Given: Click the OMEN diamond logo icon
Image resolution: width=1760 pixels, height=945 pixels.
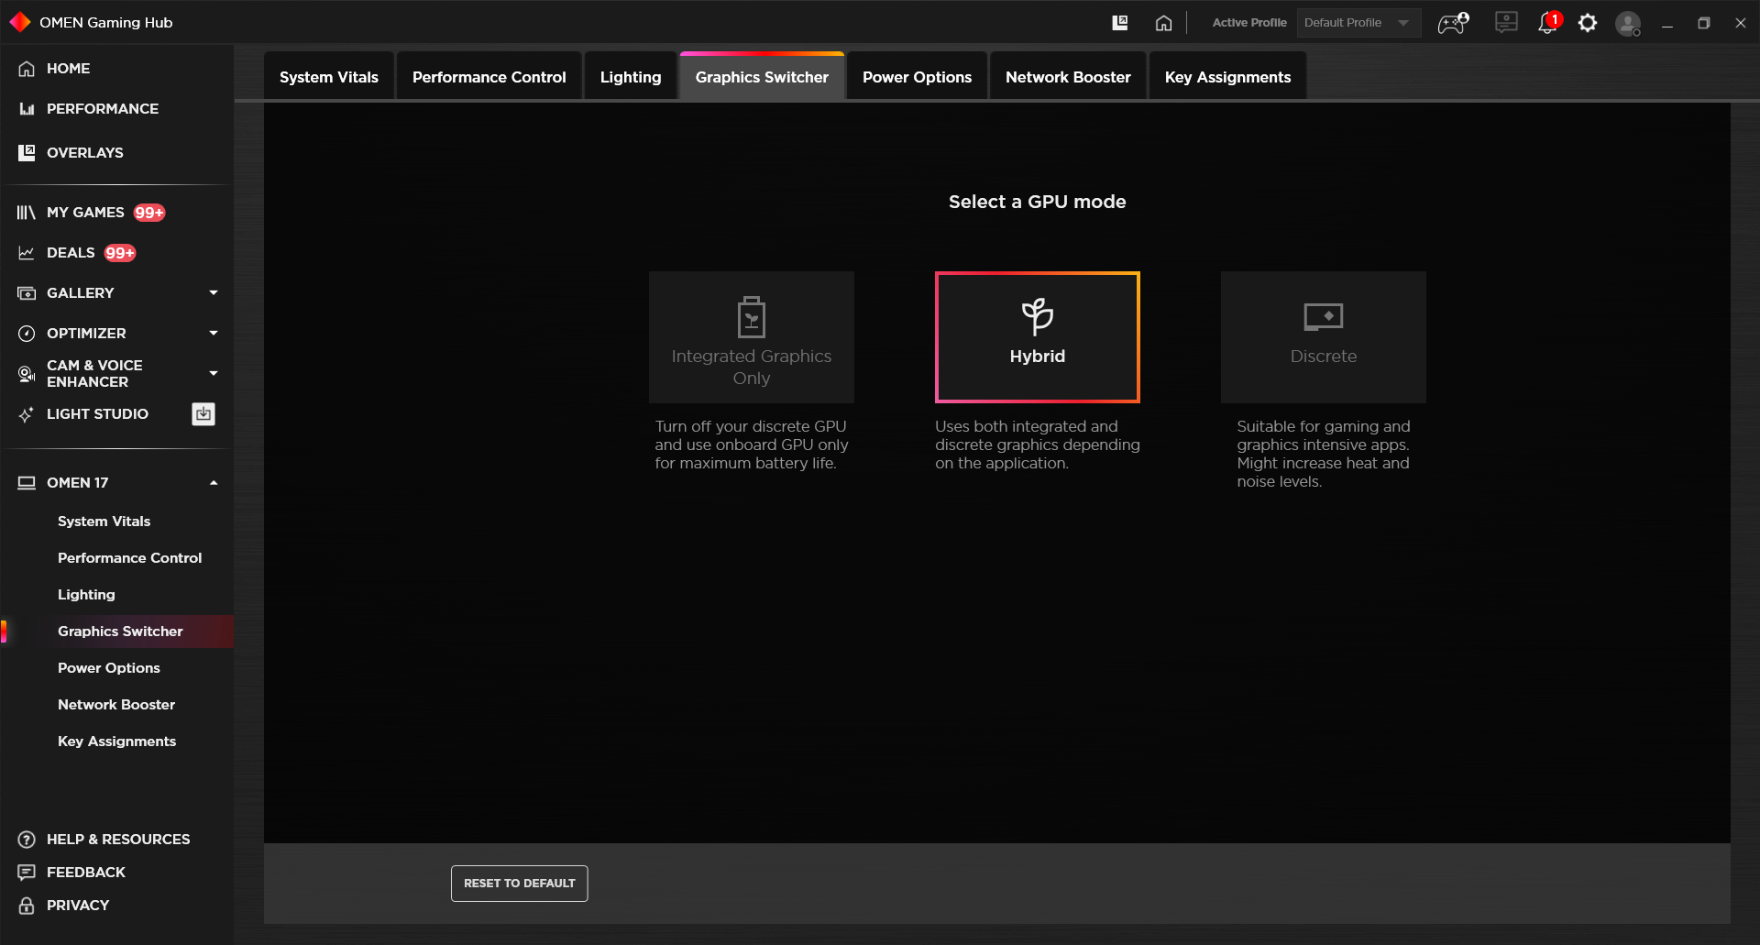Looking at the screenshot, I should (20, 22).
